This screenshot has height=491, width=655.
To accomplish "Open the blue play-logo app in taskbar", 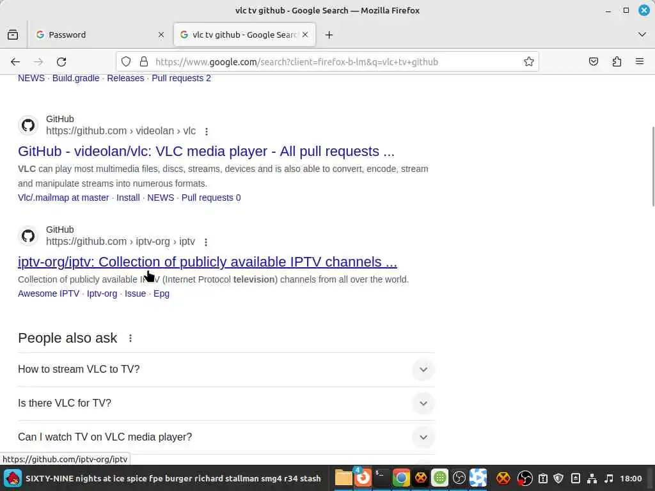I will (x=478, y=478).
